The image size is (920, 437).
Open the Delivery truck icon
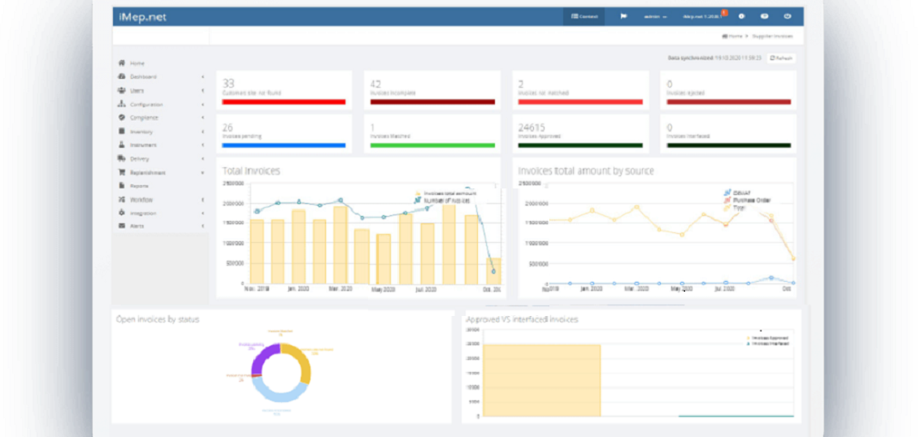point(121,158)
